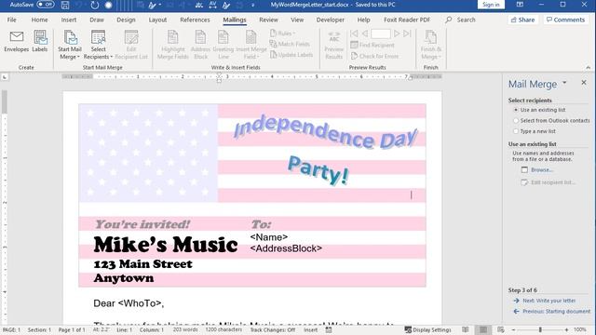Open the Foxit Reader PDF tab

(x=407, y=20)
